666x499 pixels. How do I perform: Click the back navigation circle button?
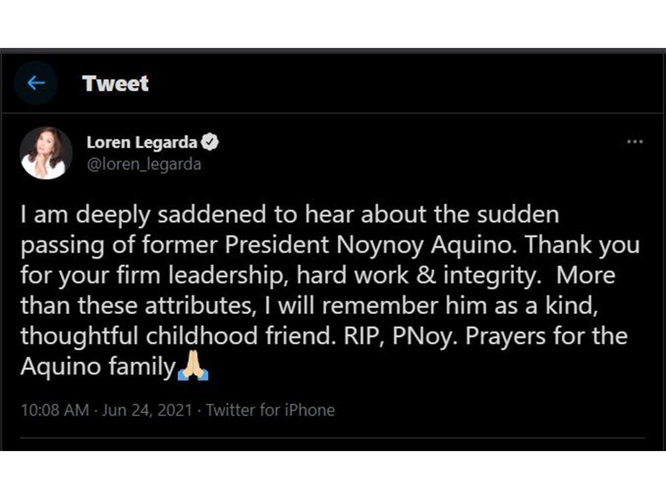tap(37, 83)
